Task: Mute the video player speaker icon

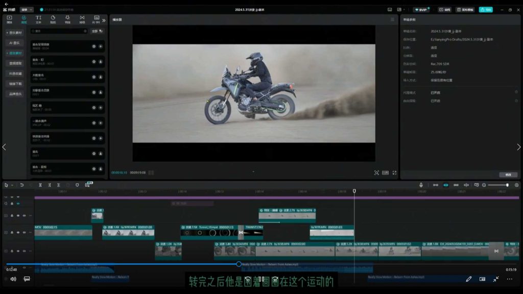Action: [x=13, y=279]
